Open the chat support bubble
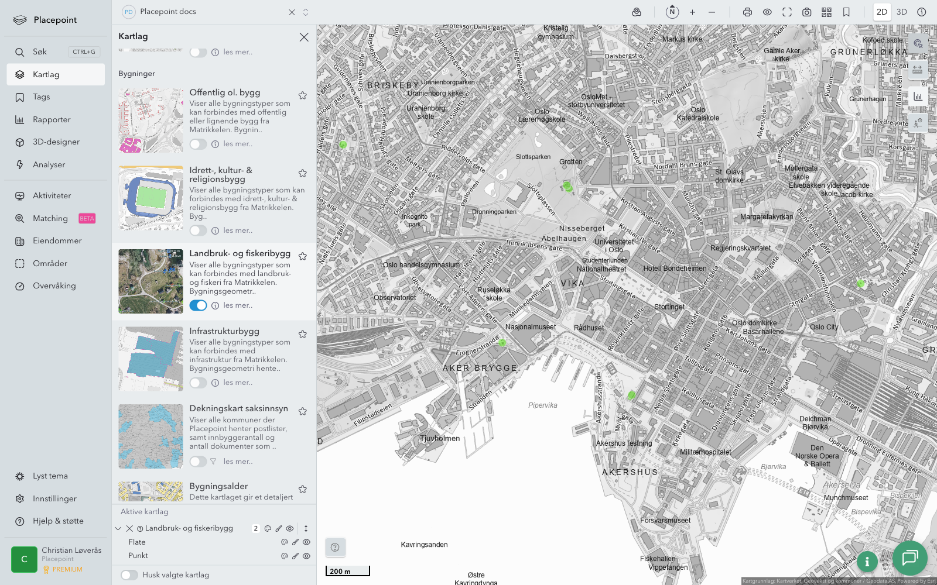The image size is (937, 585). coord(909,558)
